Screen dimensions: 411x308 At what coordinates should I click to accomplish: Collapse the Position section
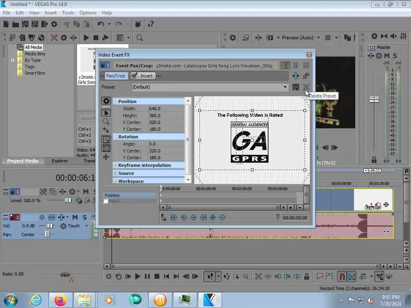click(115, 101)
